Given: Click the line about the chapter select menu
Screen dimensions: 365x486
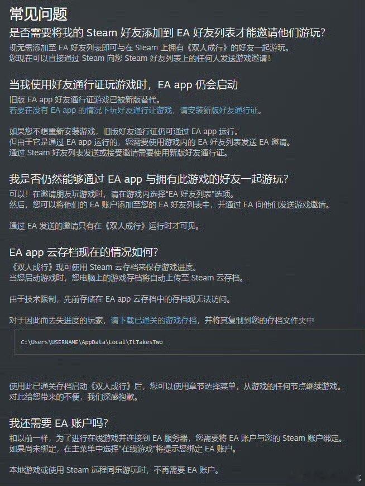Looking at the screenshot, I should [x=176, y=386].
